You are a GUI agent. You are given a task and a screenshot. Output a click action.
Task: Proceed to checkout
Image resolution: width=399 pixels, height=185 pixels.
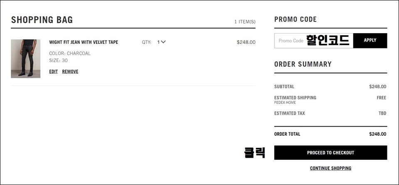[x=330, y=153]
